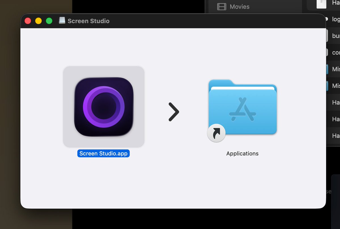This screenshot has width=340, height=229.
Task: Open the Applications folder shortcut
Action: click(242, 110)
